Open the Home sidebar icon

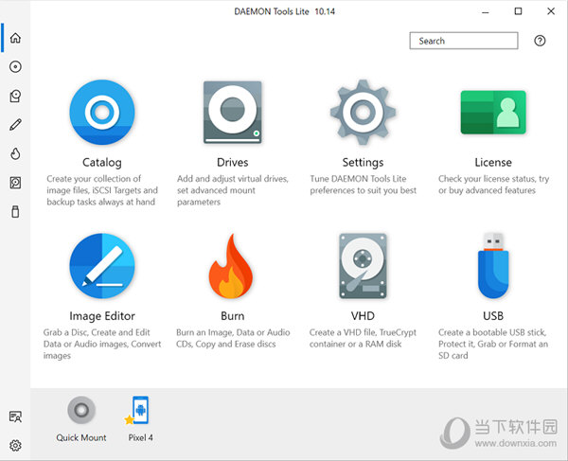click(15, 38)
